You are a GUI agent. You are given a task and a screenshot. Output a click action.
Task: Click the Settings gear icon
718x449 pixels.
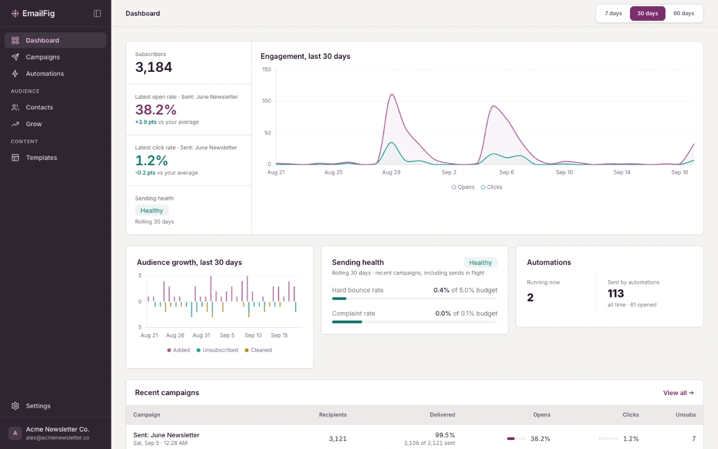pyautogui.click(x=15, y=406)
